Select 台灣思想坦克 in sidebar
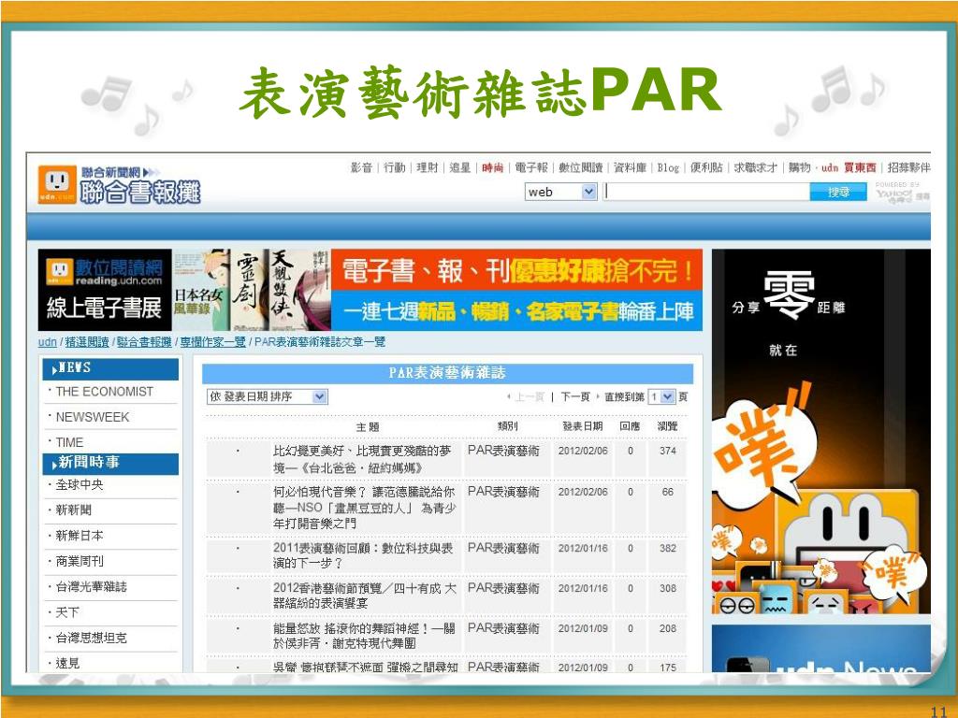 click(91, 638)
